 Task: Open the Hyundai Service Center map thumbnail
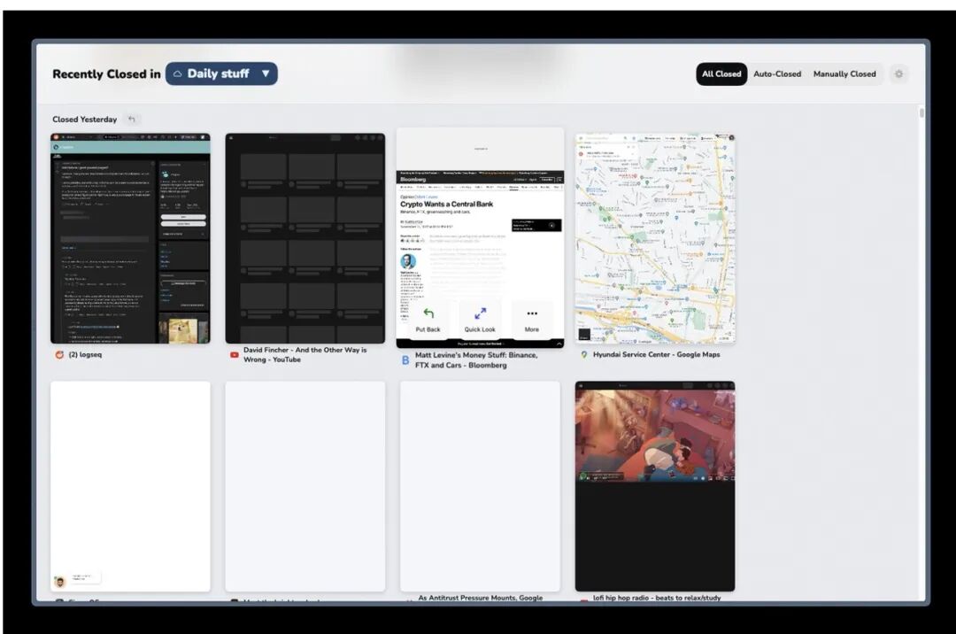655,238
